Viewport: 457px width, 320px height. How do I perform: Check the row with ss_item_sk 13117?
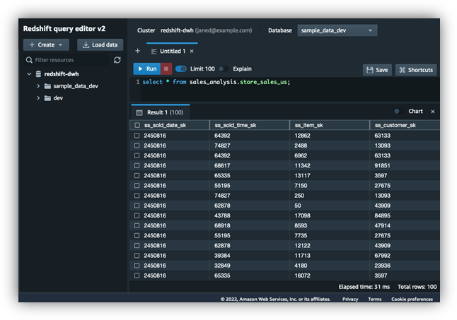[137, 175]
